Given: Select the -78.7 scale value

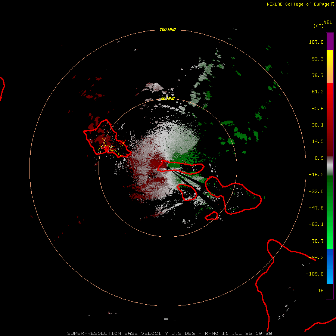Looking at the screenshot, I should (x=316, y=241).
